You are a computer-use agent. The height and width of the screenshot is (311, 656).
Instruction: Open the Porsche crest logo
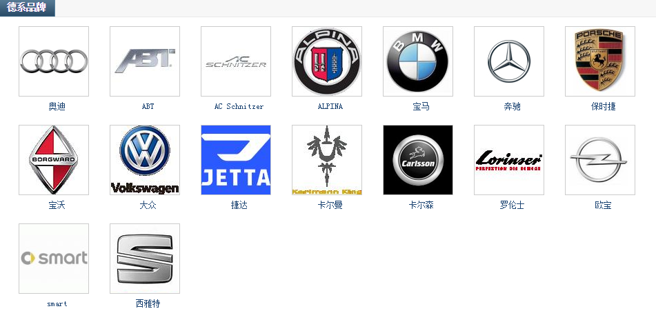tap(600, 61)
